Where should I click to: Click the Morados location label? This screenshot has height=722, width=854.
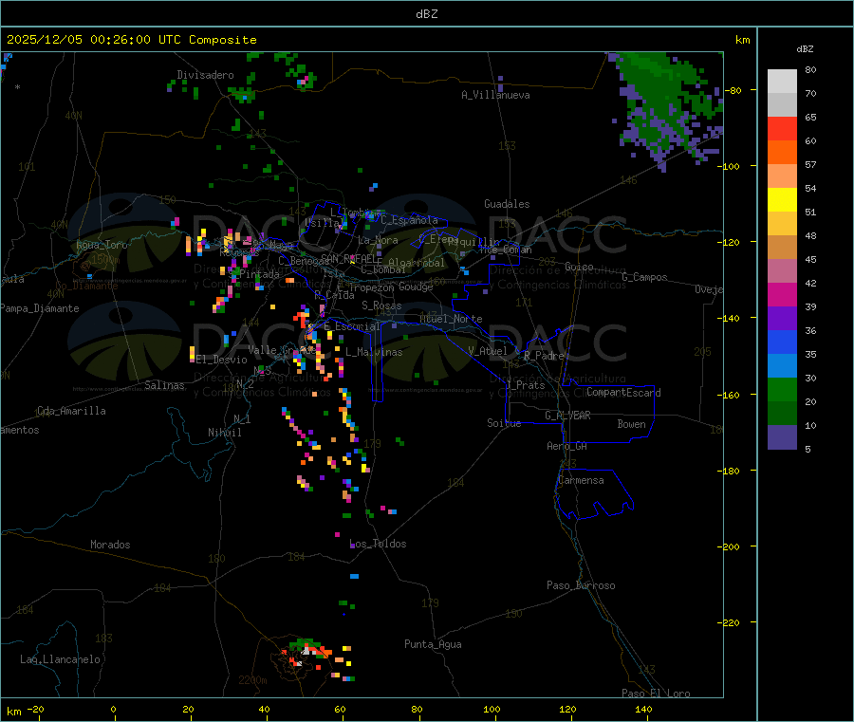click(x=110, y=545)
